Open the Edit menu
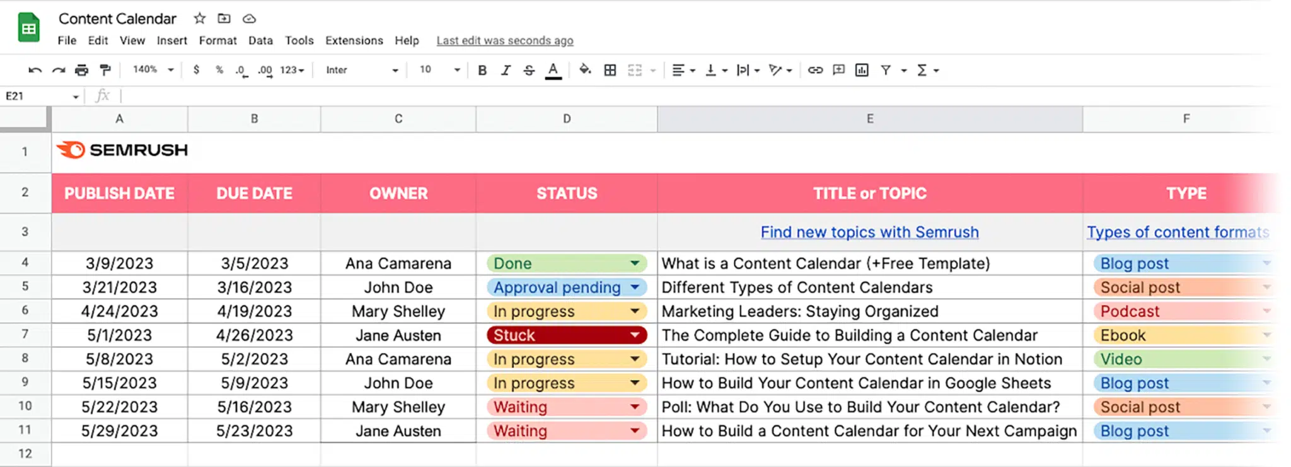 [98, 40]
